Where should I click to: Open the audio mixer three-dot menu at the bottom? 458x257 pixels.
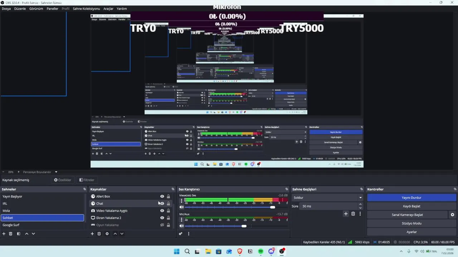189,234
